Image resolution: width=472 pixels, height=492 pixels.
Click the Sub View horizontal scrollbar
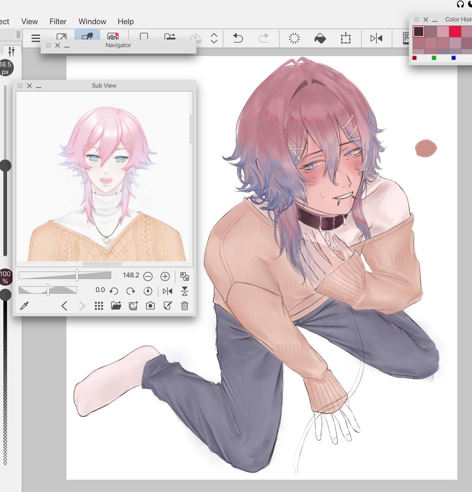[x=102, y=264]
